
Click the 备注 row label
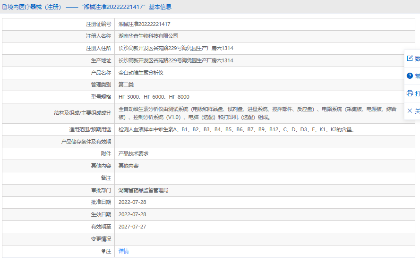tap(106, 178)
